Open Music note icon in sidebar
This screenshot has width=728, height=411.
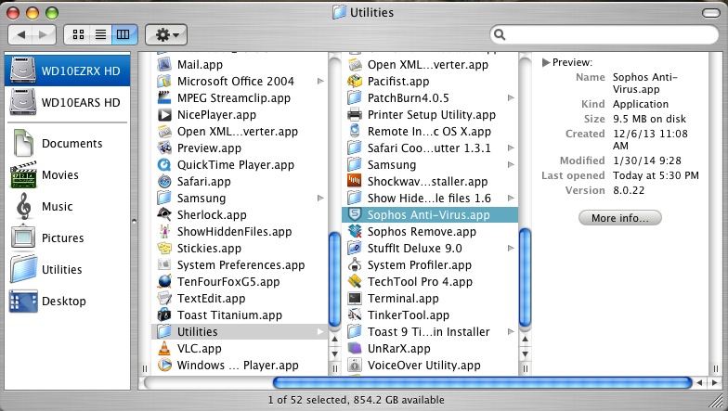click(x=23, y=206)
